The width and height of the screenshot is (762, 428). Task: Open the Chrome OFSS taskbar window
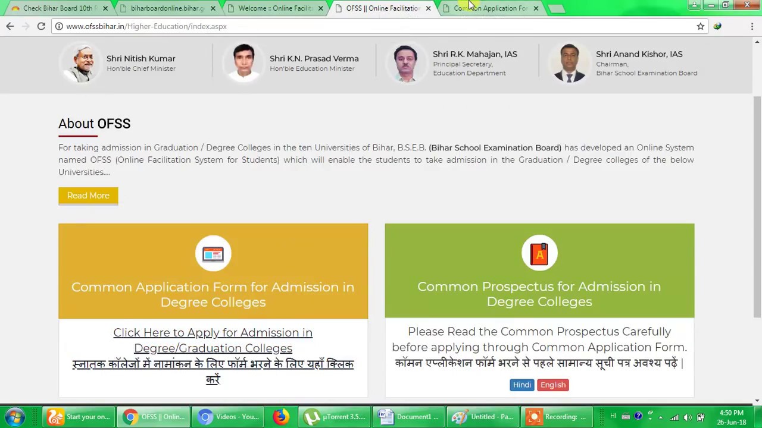[154, 417]
